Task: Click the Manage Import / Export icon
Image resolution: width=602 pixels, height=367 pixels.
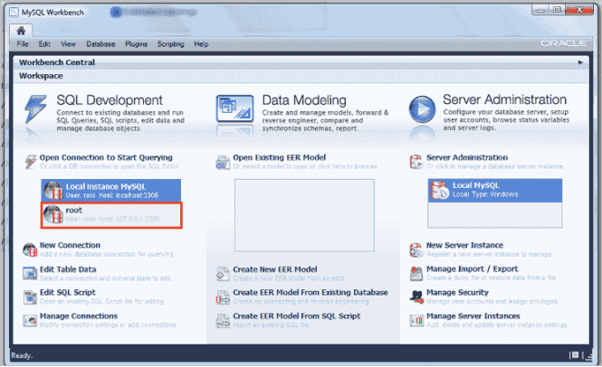Action: click(416, 273)
